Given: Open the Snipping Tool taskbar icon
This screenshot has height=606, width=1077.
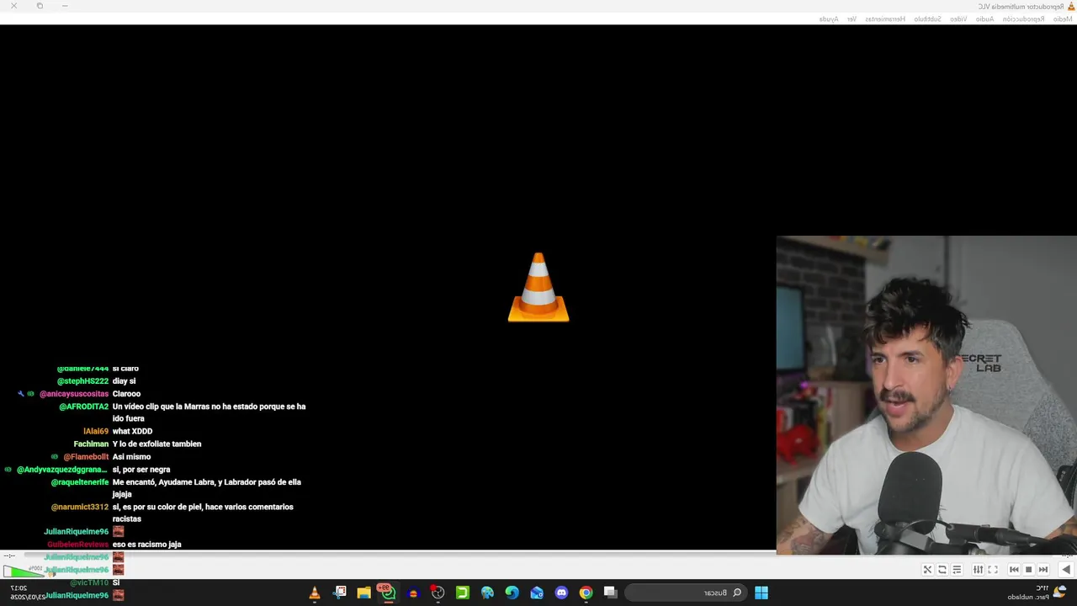Looking at the screenshot, I should [x=340, y=593].
